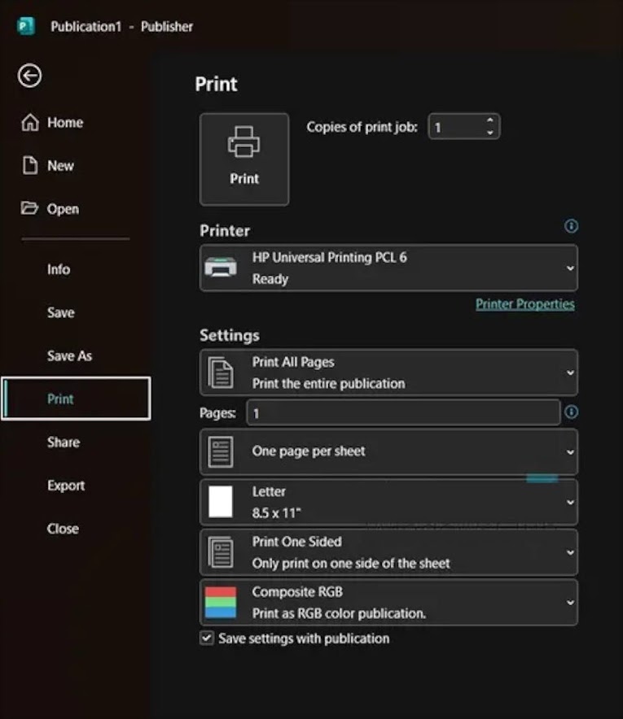
Task: Click the Open folder icon
Action: point(30,208)
